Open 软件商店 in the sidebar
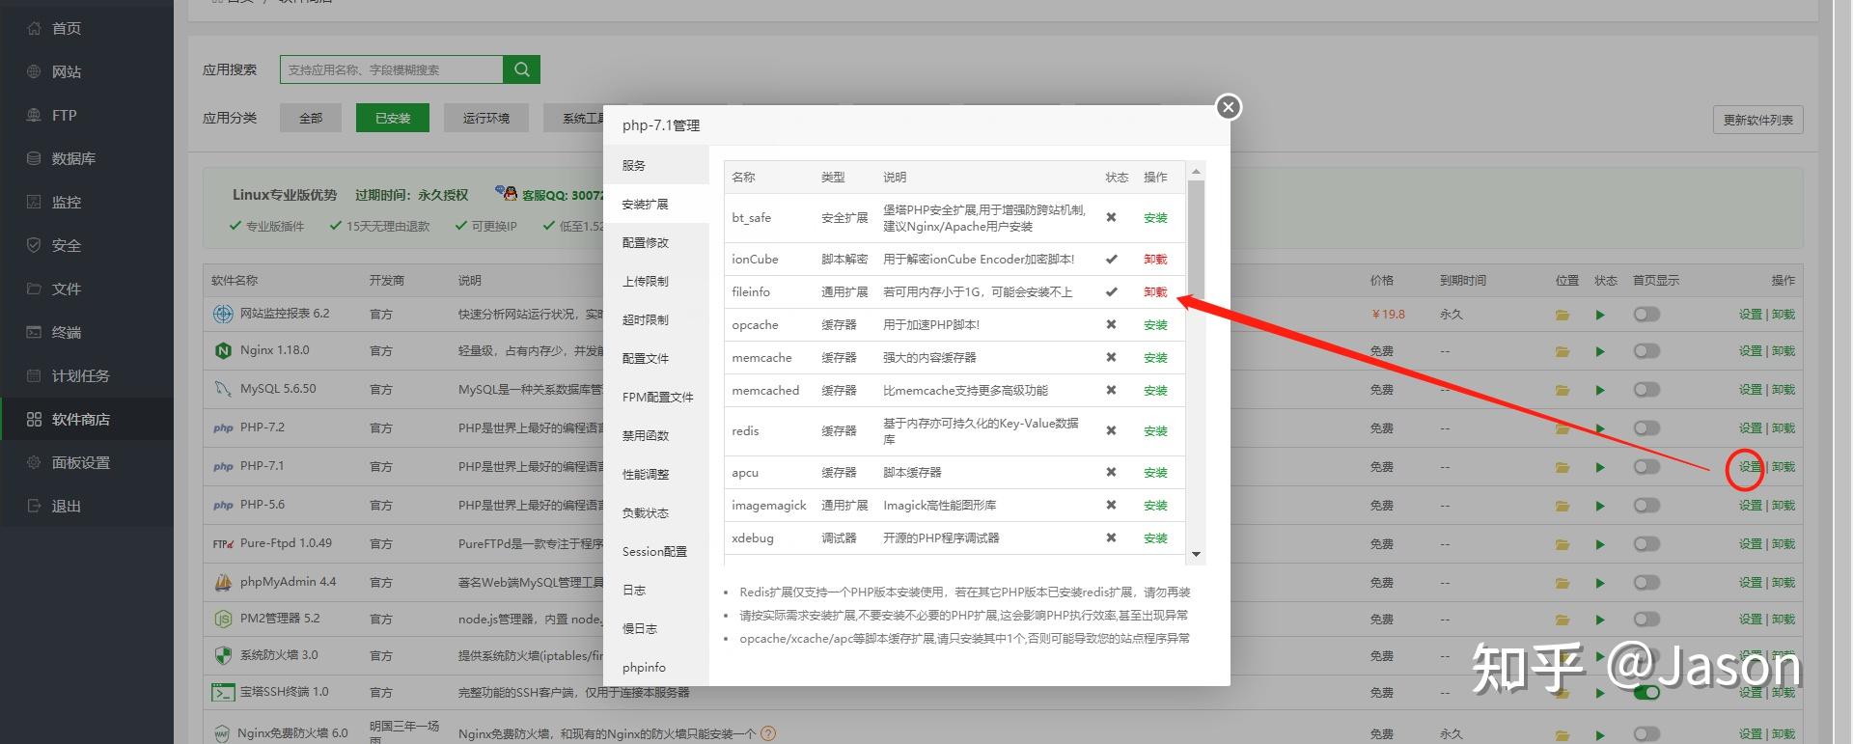This screenshot has height=744, width=1853. pyautogui.click(x=87, y=419)
